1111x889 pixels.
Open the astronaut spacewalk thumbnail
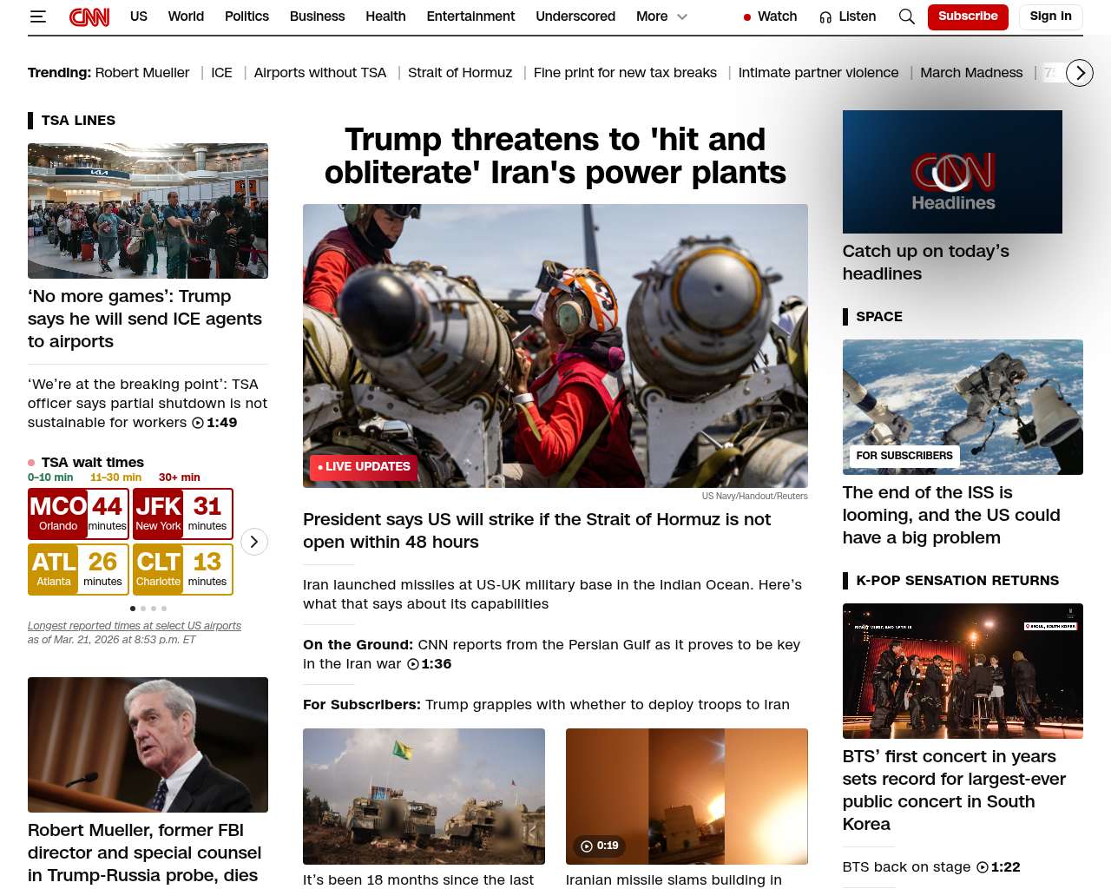pyautogui.click(x=963, y=407)
